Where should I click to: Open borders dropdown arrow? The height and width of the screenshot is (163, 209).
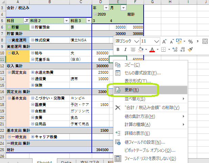pyautogui.click(x=169, y=50)
